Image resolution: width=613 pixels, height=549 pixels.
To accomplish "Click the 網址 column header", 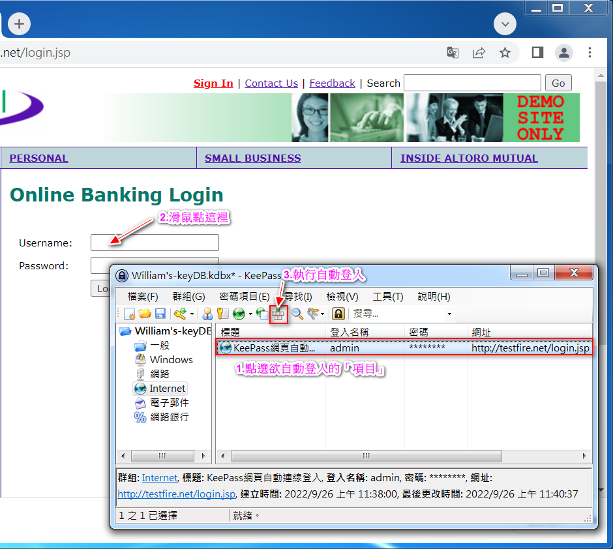I will (x=530, y=332).
